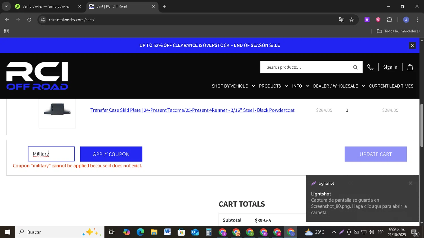Switch to Verify Codes SimplyCodes tab
The width and height of the screenshot is (424, 238).
tap(46, 6)
